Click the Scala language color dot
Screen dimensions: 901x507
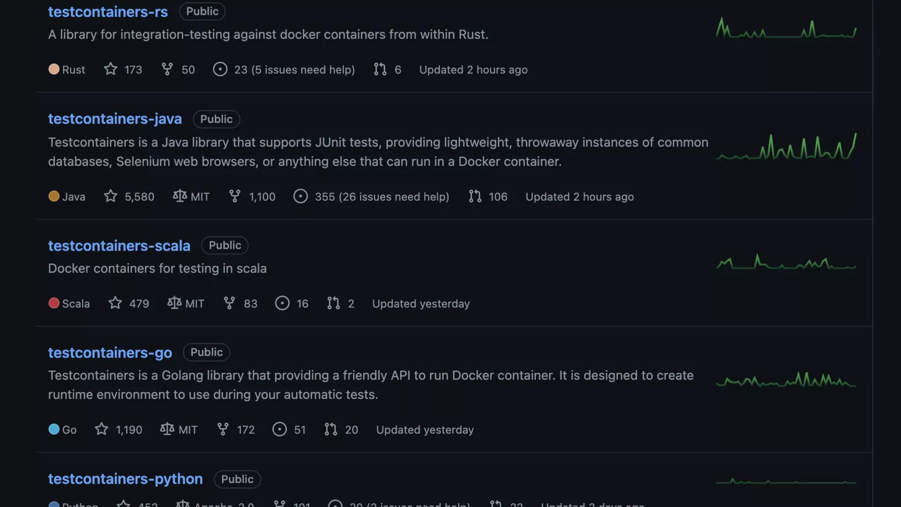(54, 303)
